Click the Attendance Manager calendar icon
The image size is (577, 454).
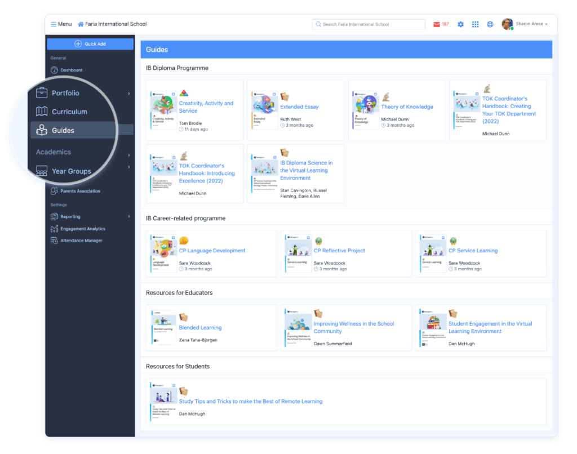54,241
